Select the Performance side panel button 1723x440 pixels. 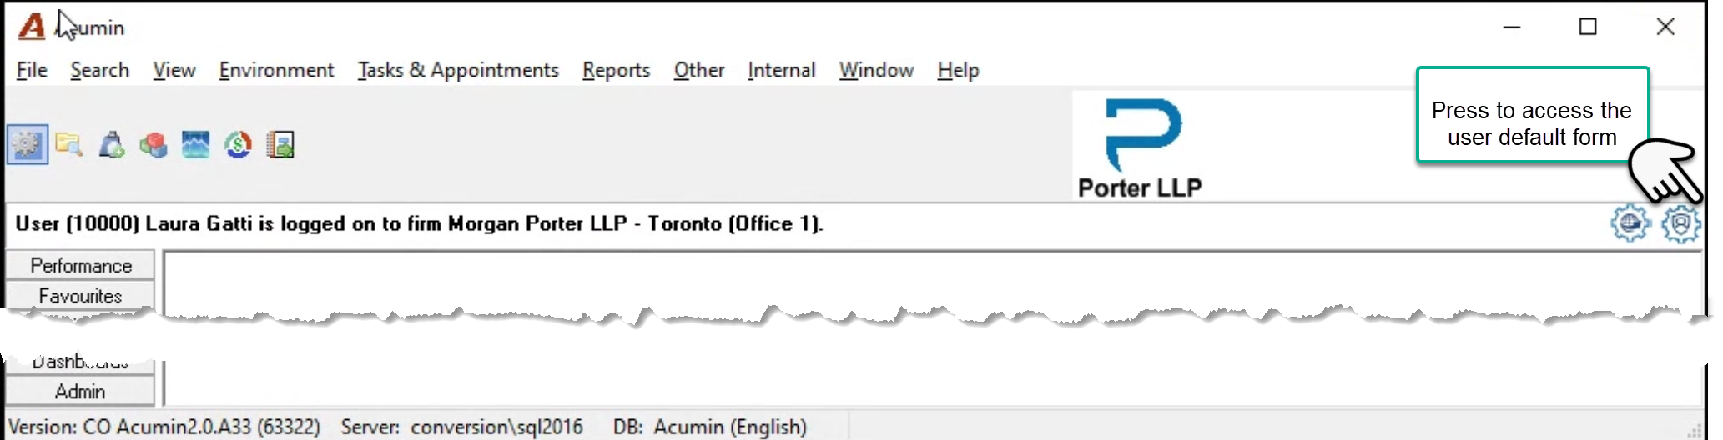(81, 265)
